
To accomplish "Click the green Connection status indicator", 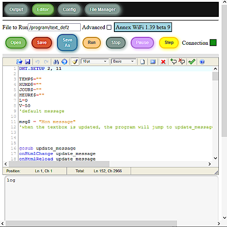I will pos(213,42).
